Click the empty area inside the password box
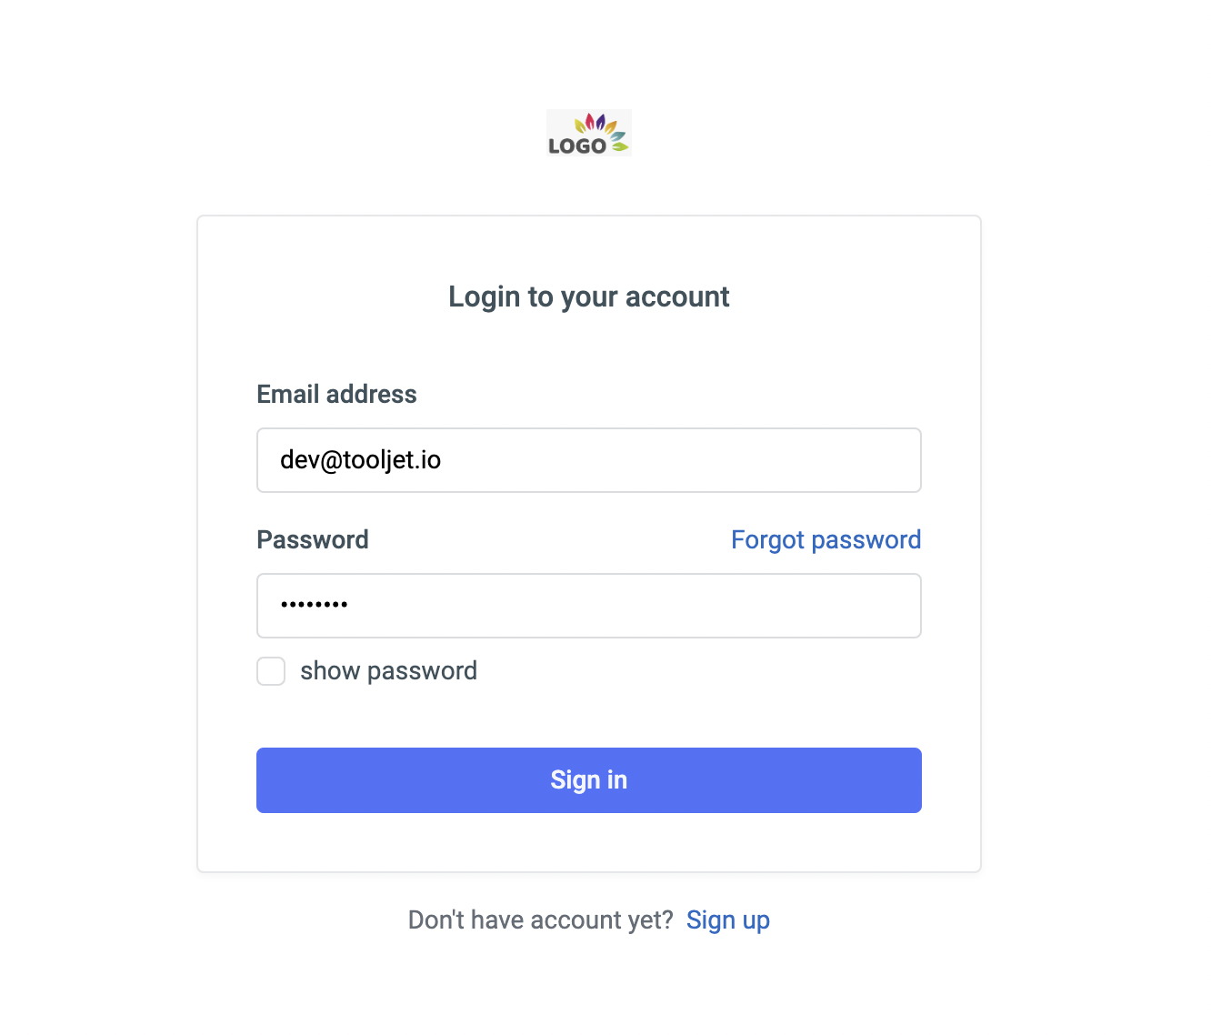 (x=636, y=606)
